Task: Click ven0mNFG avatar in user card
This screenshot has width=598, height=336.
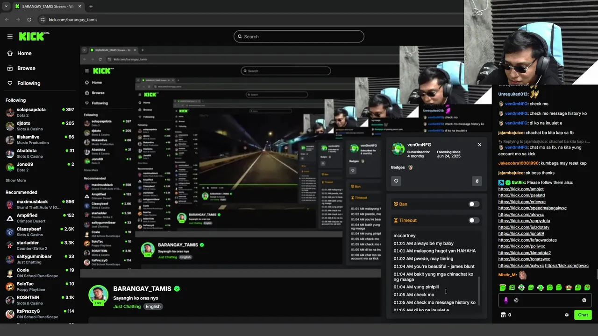Action: 398,149
